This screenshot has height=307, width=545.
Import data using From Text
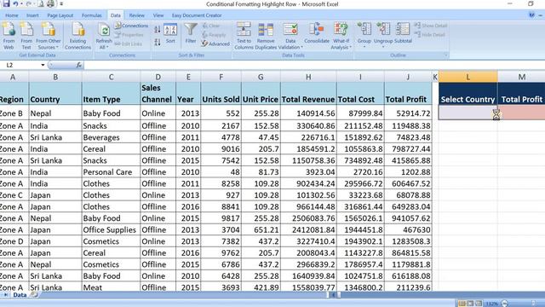[26, 36]
